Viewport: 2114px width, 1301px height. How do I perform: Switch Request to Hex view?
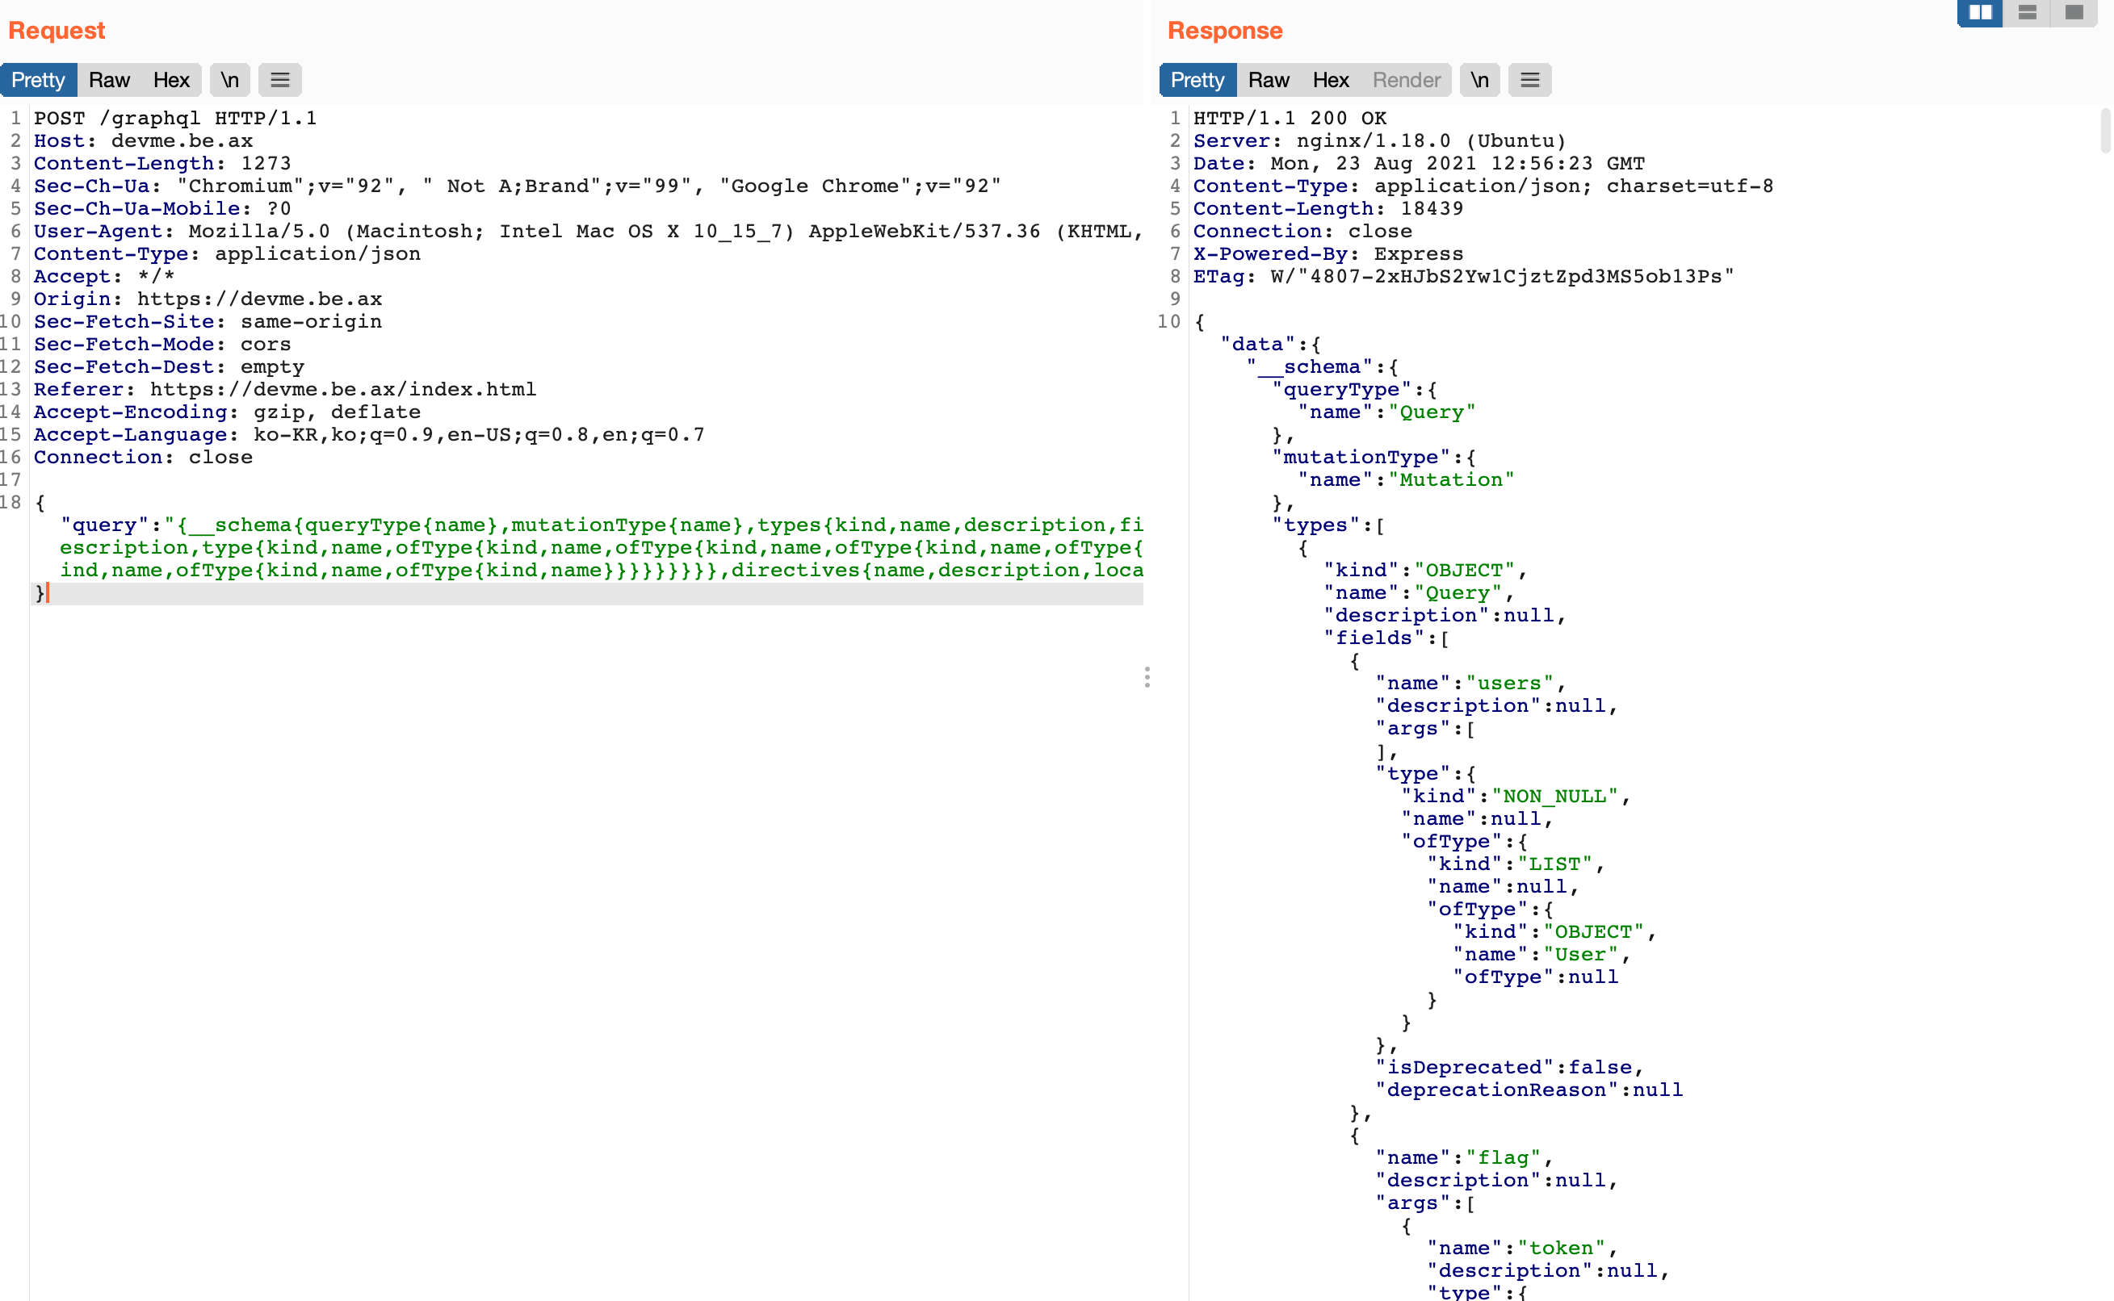(x=170, y=80)
